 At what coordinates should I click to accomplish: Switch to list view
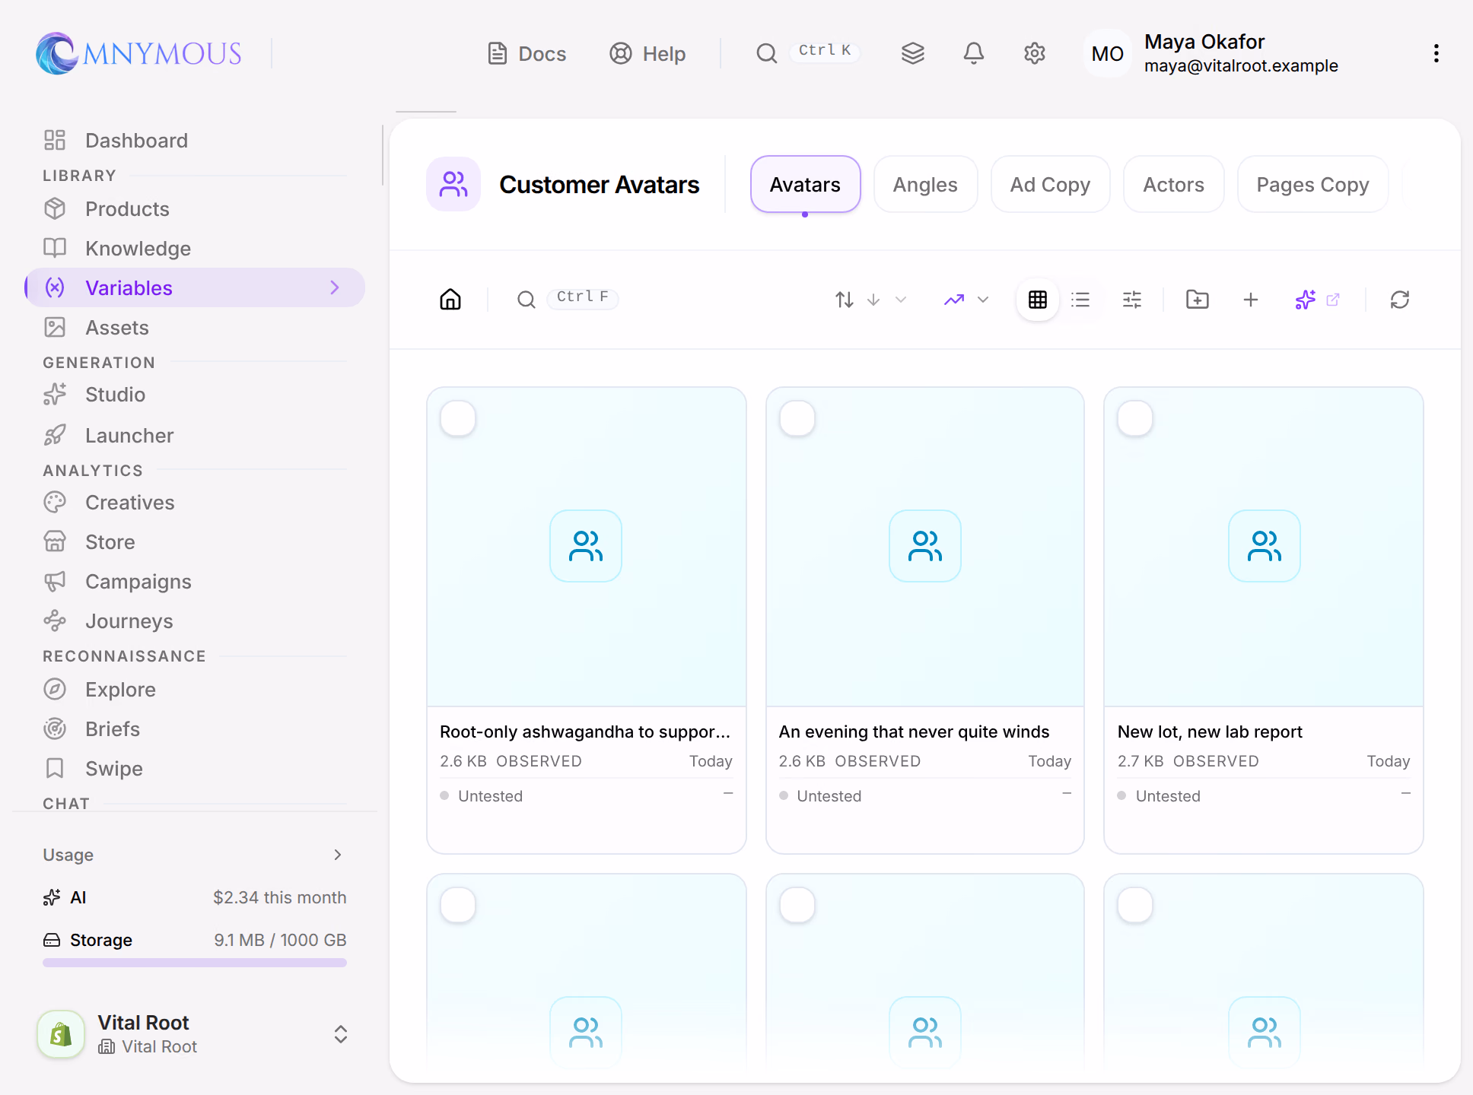point(1080,300)
